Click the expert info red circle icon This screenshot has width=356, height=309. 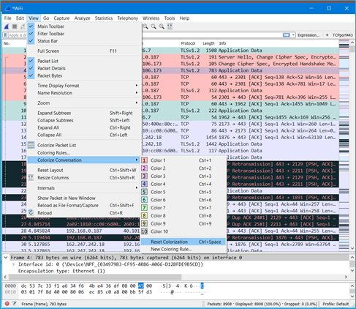click(7, 304)
